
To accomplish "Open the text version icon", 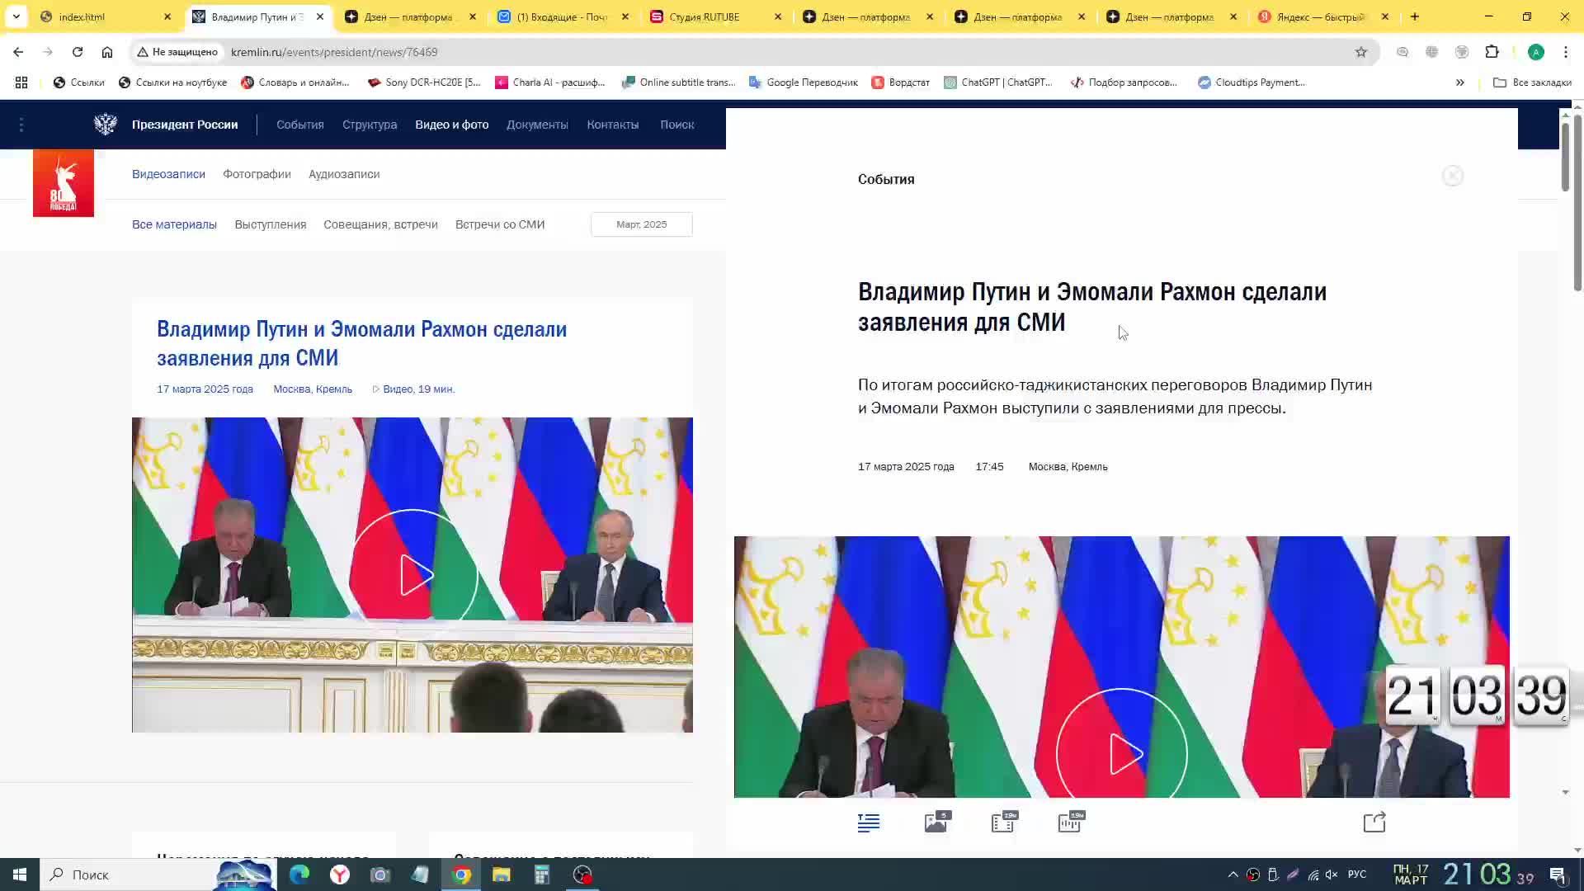I will [x=869, y=823].
